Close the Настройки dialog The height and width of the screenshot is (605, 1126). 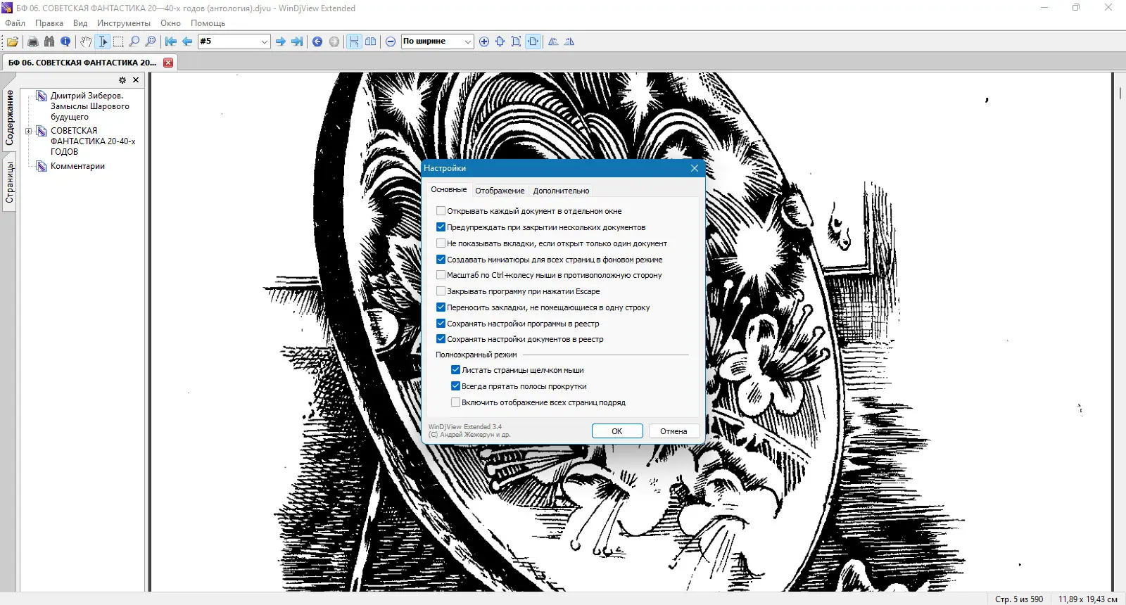pyautogui.click(x=695, y=168)
